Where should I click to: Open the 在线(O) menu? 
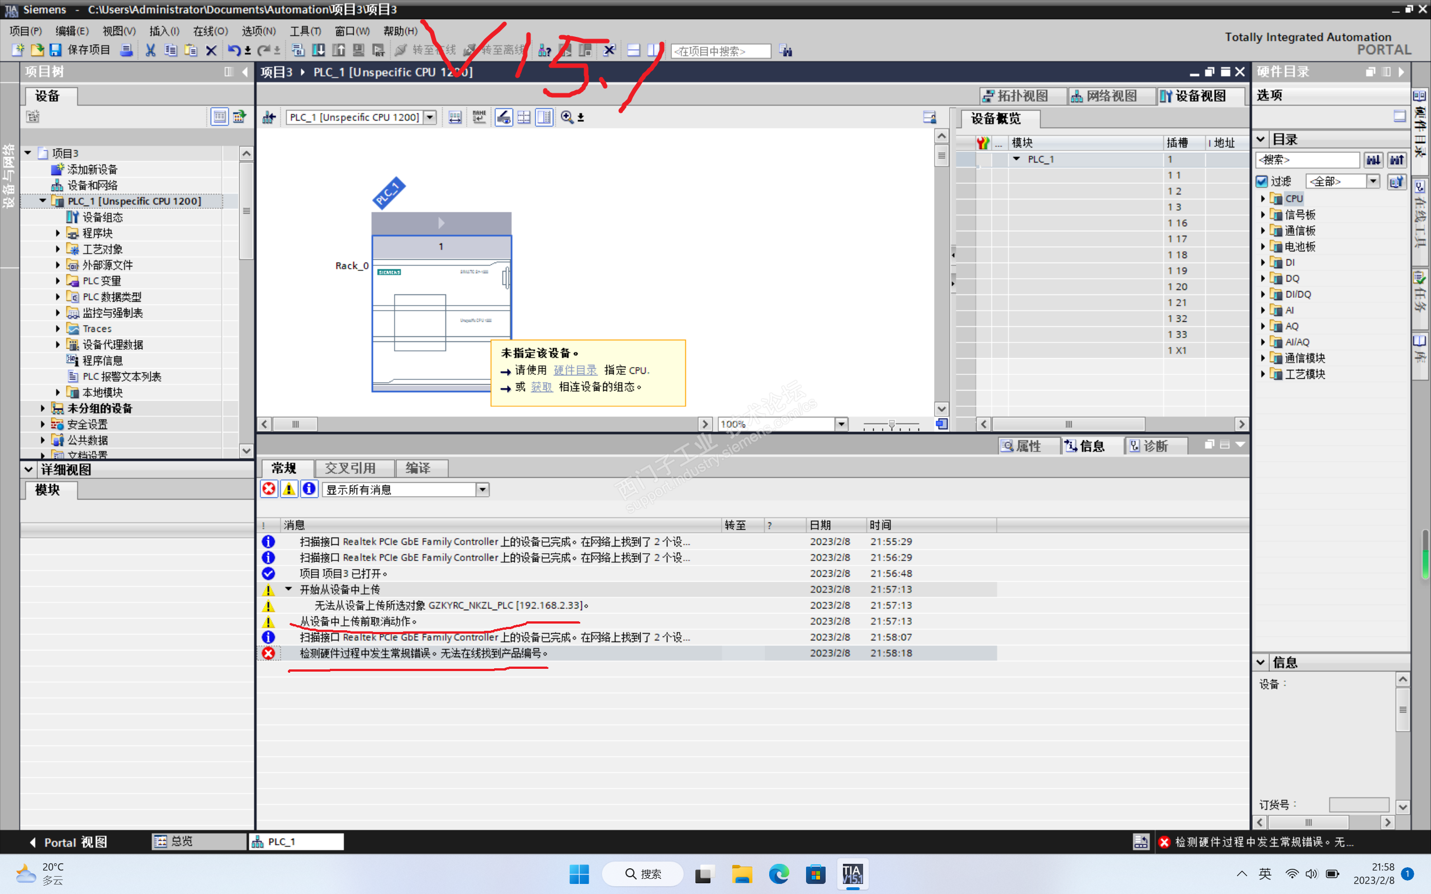tap(210, 31)
